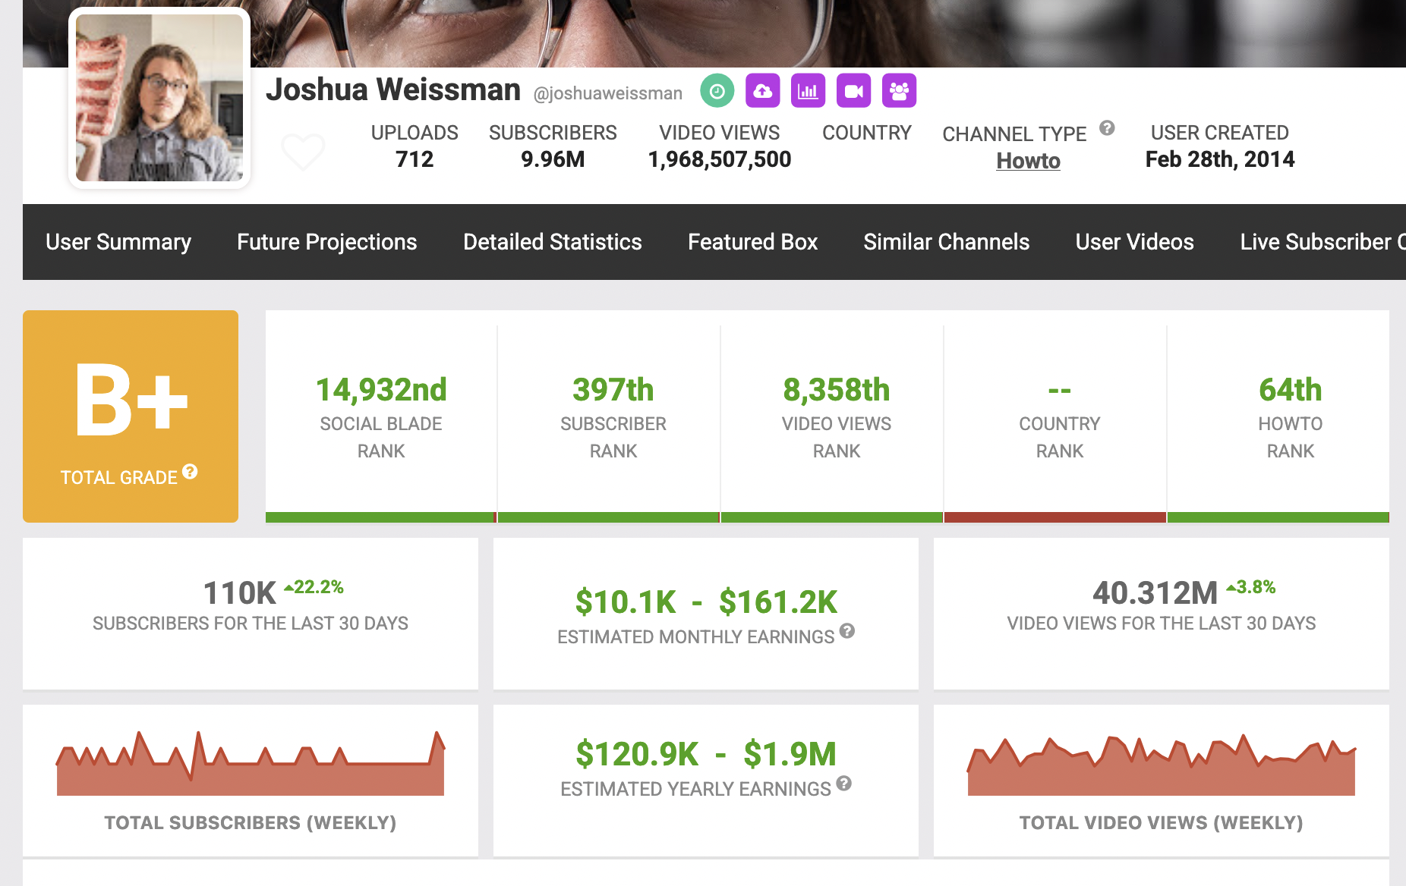Viewport: 1406px width, 886px height.
Task: Click the purple cloud upload icon
Action: coord(763,91)
